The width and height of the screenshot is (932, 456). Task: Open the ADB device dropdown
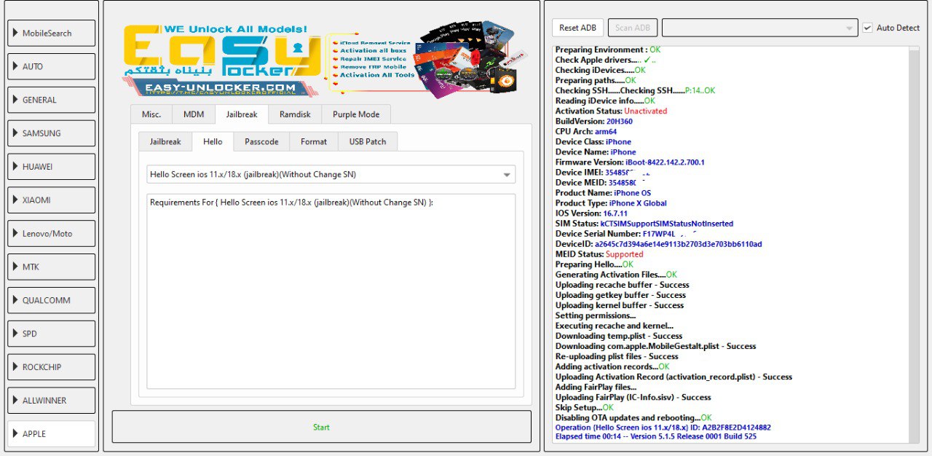759,28
